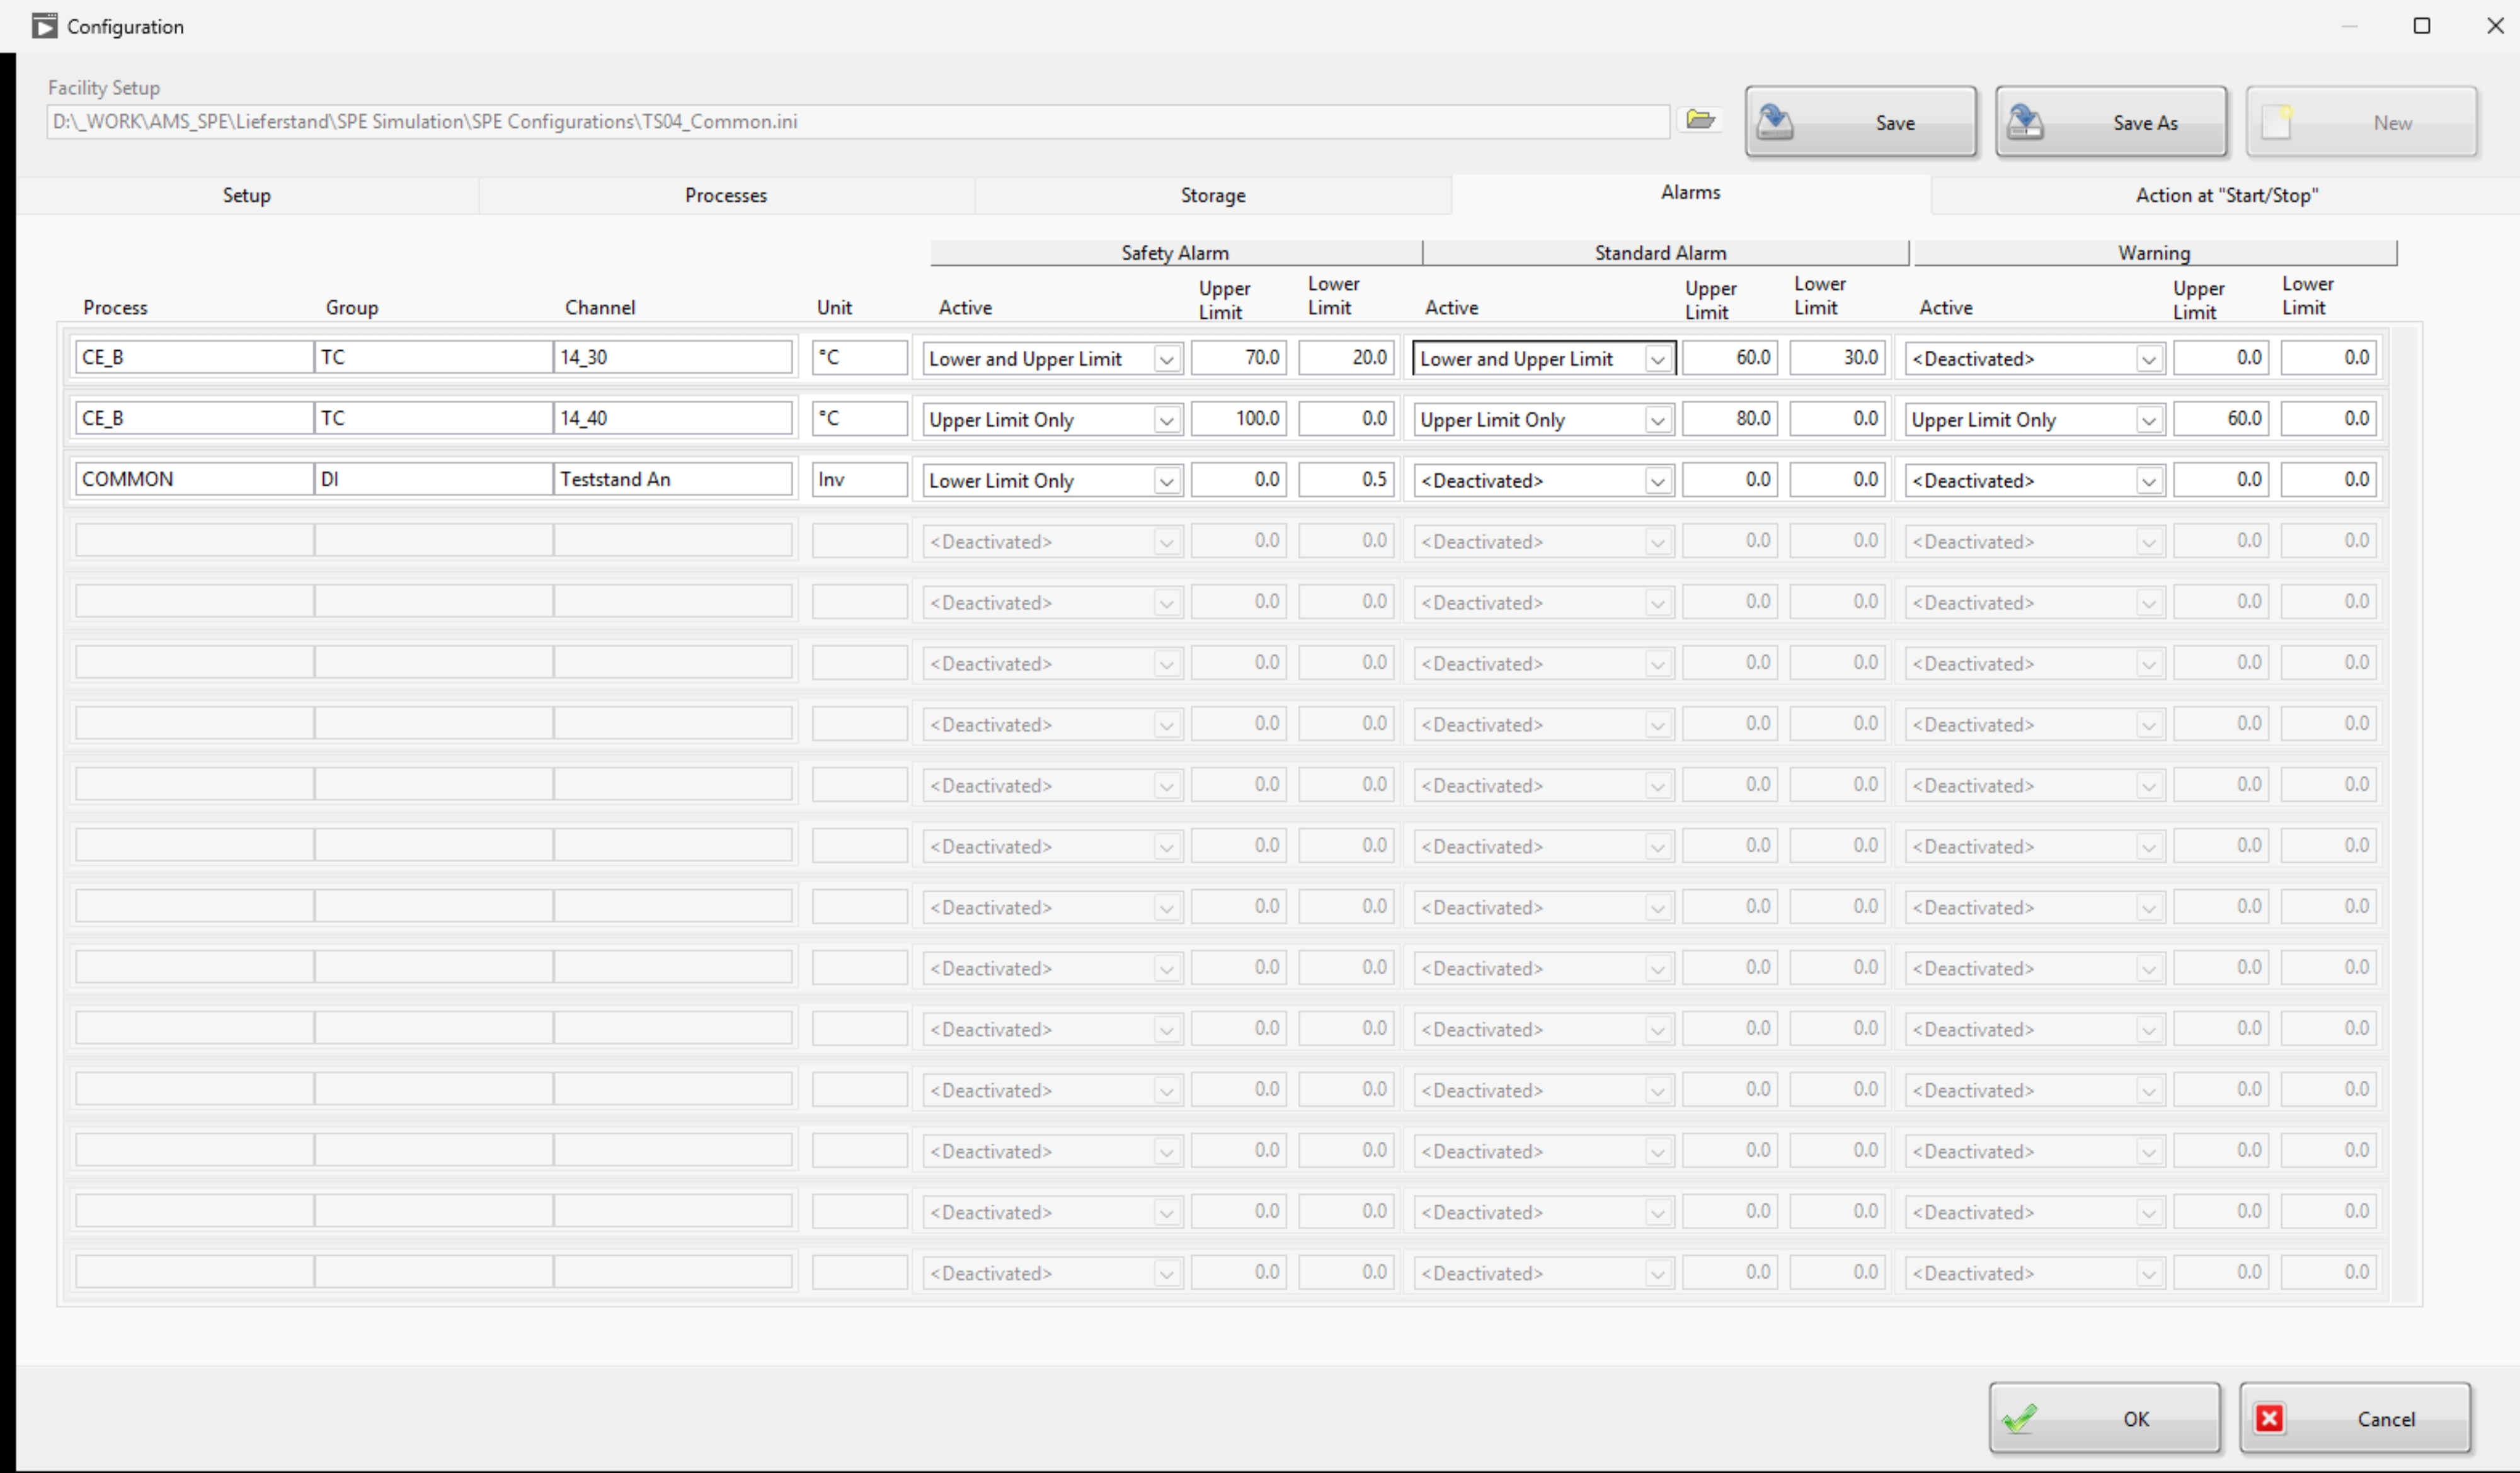
Task: Click the green checkmark on the OK button
Action: [2020, 1418]
